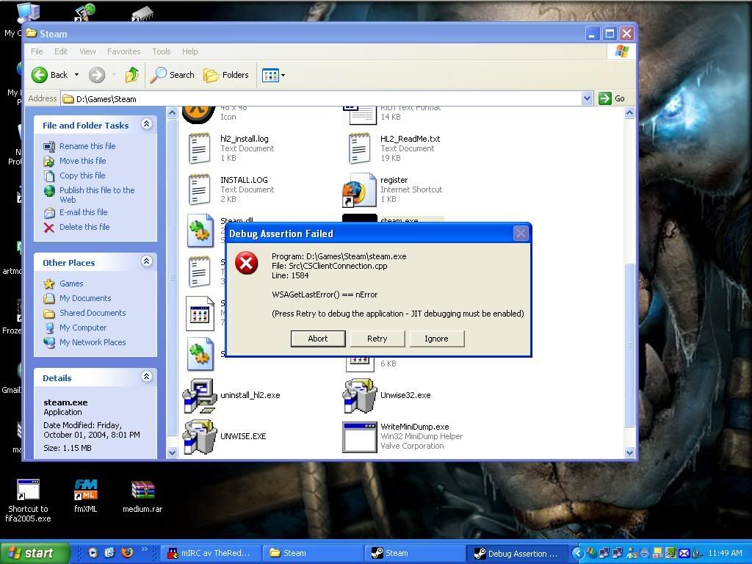Image resolution: width=752 pixels, height=564 pixels.
Task: Open the Help menu
Action: pyautogui.click(x=190, y=51)
